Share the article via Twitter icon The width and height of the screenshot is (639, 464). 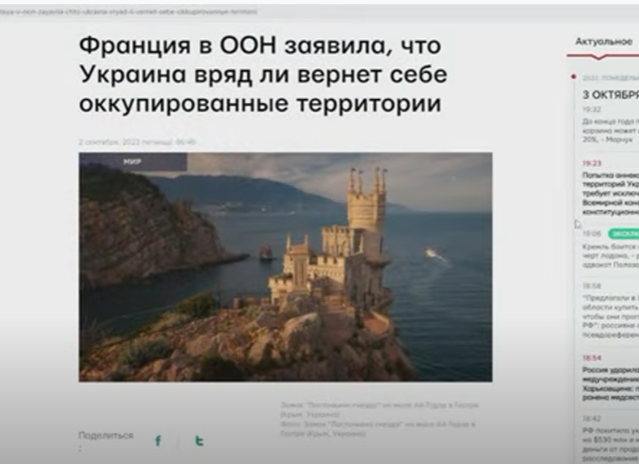tap(199, 441)
